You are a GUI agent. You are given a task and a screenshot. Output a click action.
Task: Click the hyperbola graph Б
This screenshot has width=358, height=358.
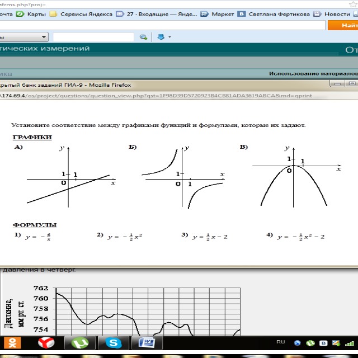click(183, 177)
